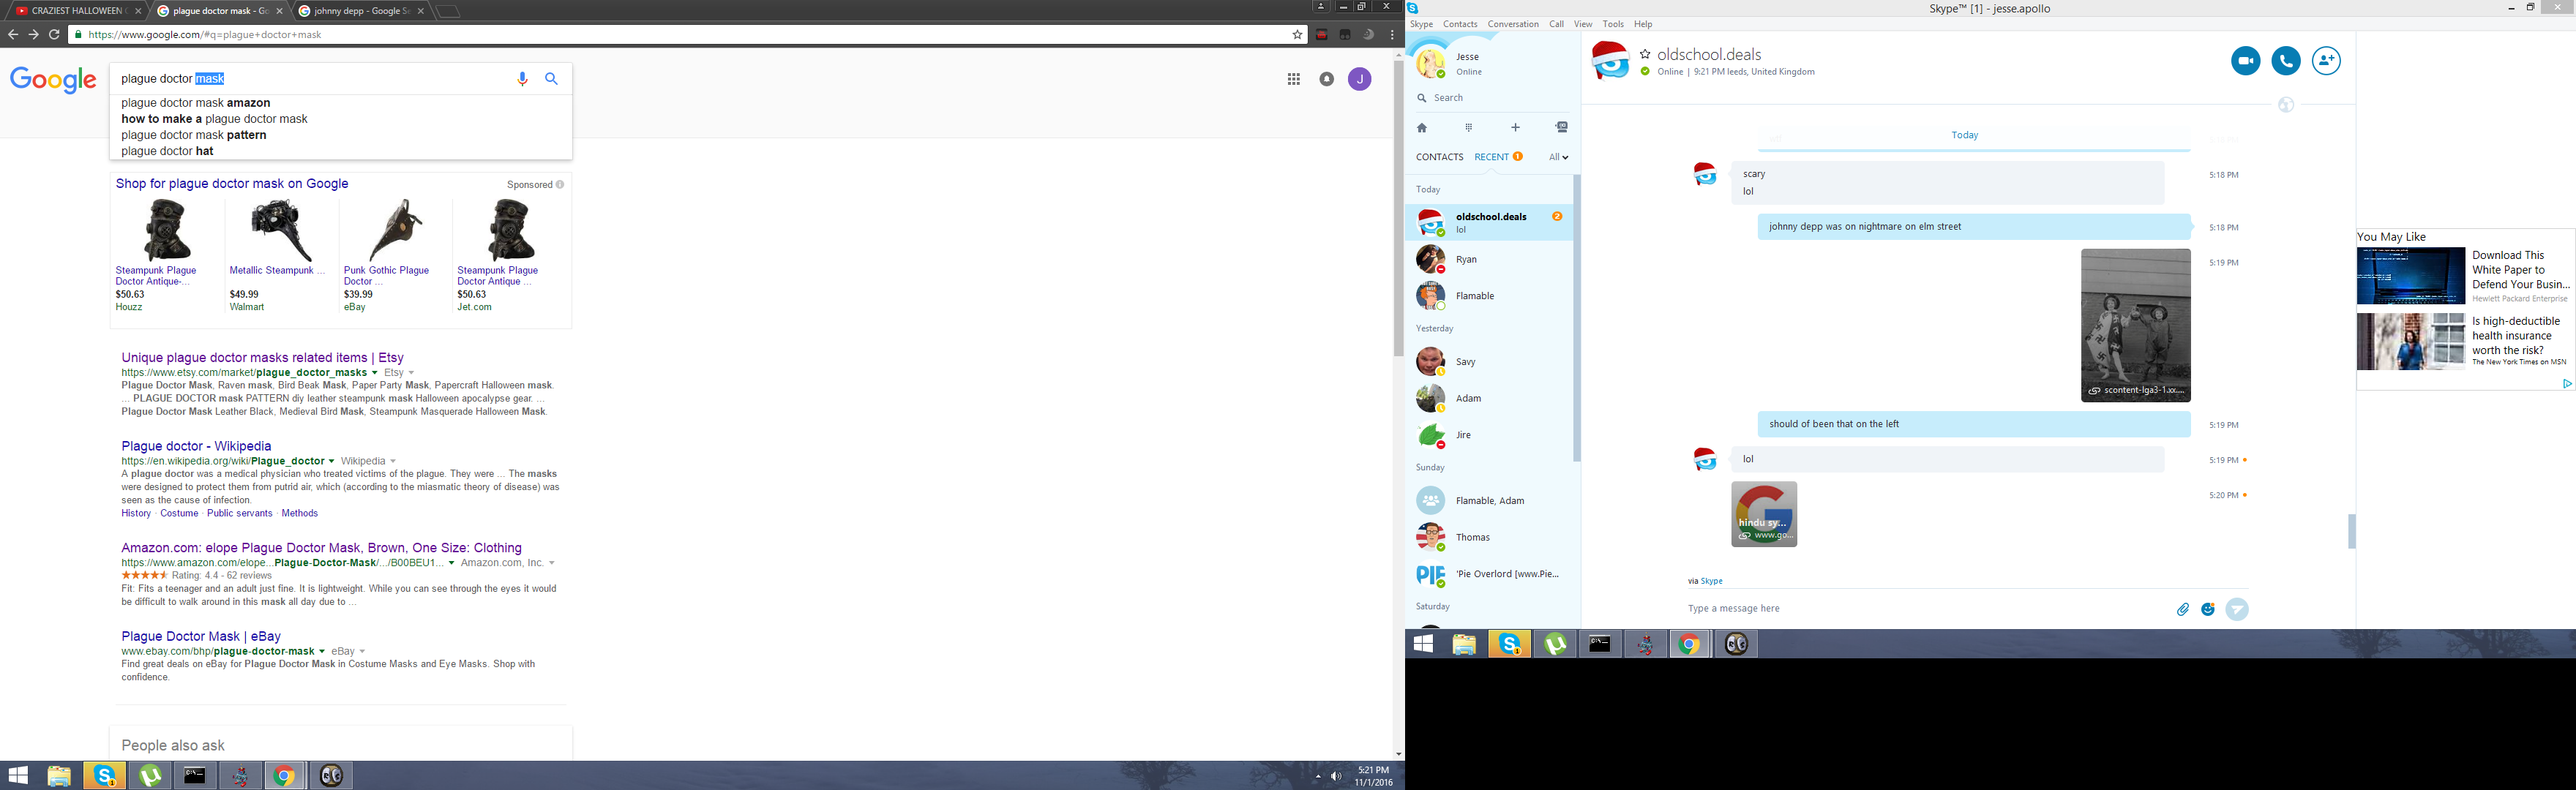The image size is (2576, 790).
Task: Click the speaker volume icon in the system tray
Action: coord(1336,776)
